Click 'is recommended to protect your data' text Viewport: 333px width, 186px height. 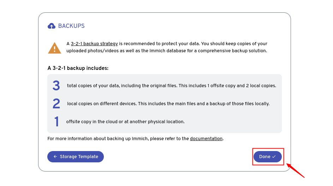[159, 44]
